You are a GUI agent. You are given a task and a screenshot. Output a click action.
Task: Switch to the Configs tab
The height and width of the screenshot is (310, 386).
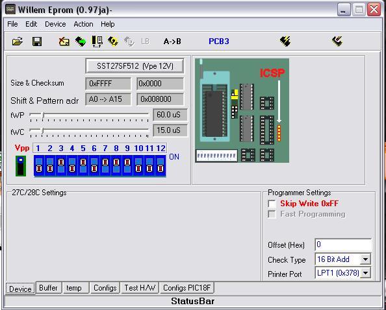tap(105, 288)
